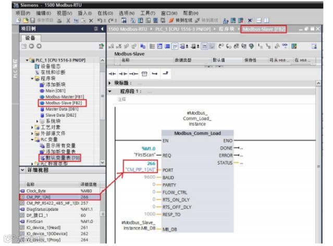Click the Cut scissors icon

pos(68,21)
